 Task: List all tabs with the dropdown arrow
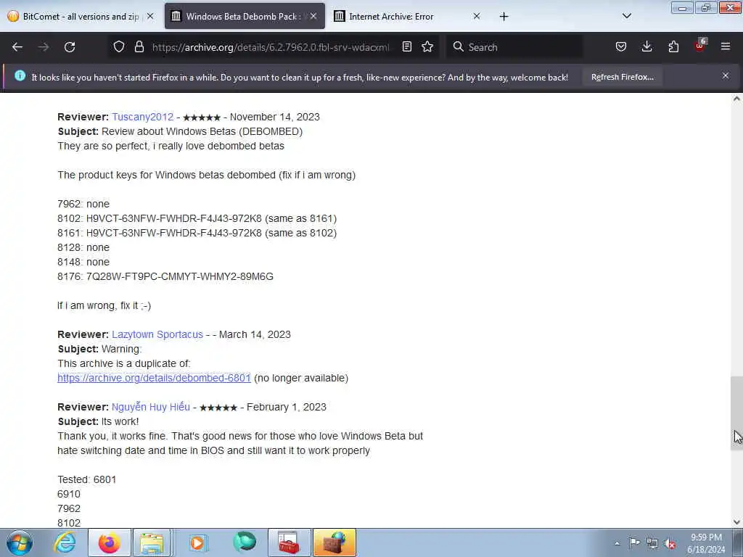pos(626,16)
